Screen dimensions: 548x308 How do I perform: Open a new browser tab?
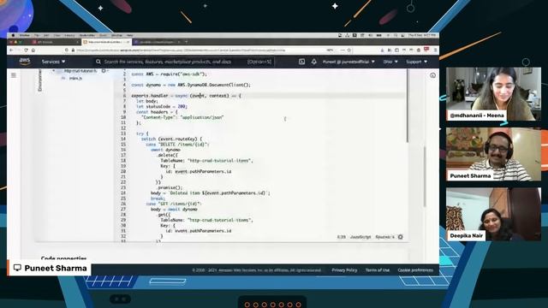tap(187, 42)
